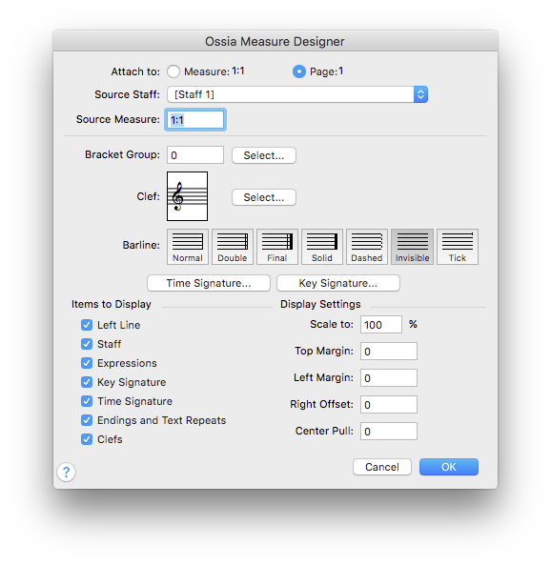Click the treble clef preview box

(187, 196)
